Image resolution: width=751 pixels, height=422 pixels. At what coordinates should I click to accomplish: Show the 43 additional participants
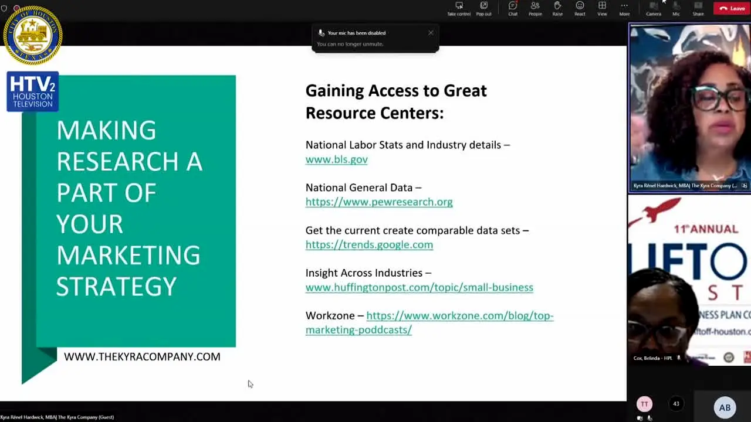676,403
